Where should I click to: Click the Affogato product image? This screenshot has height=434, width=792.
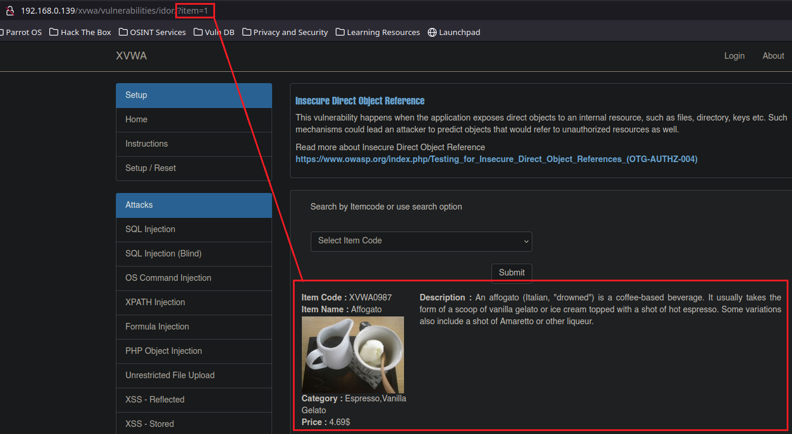352,354
